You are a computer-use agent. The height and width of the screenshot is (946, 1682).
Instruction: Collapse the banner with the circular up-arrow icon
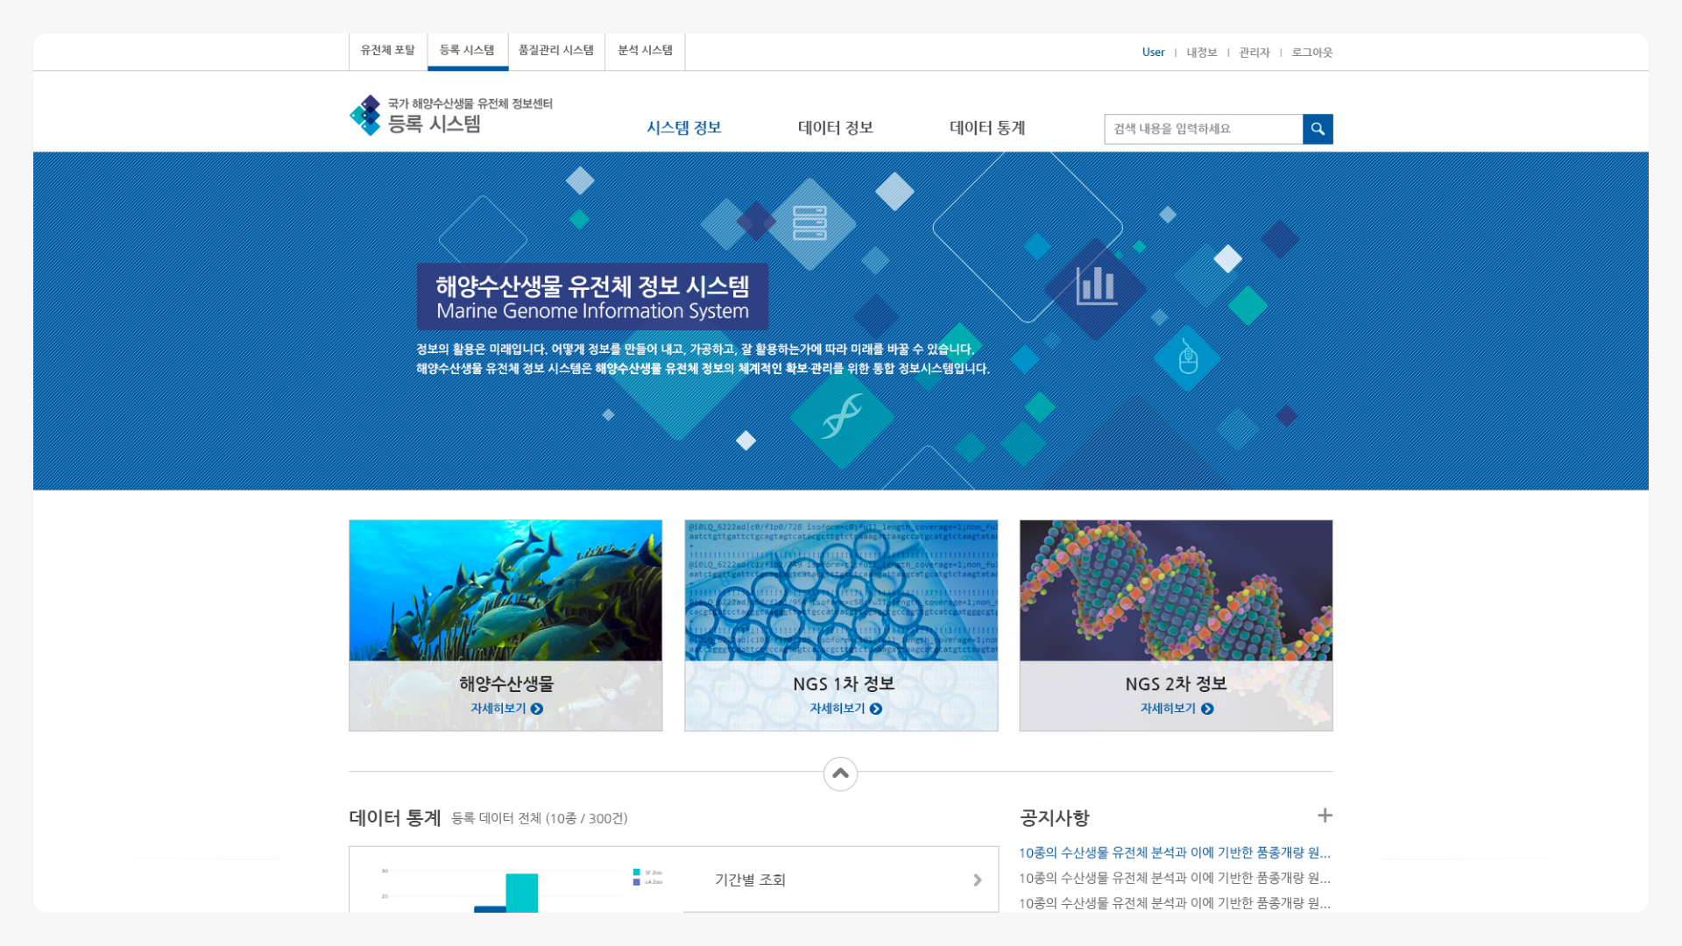840,773
